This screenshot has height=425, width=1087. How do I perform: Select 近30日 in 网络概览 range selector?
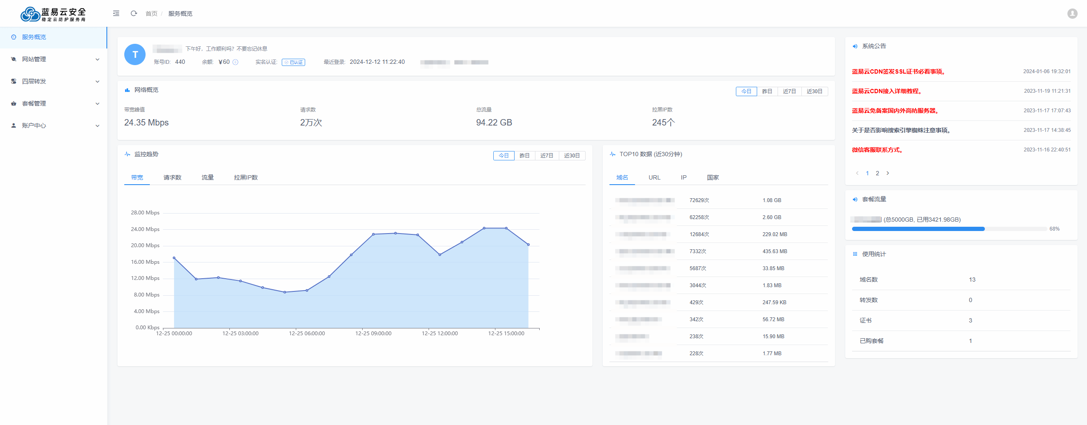pyautogui.click(x=815, y=91)
